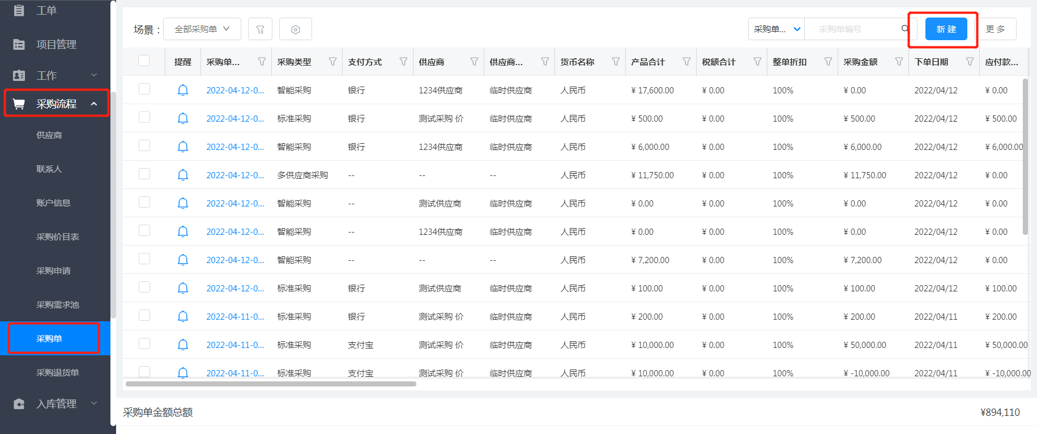
Task: Click the blue 新建 button
Action: pyautogui.click(x=946, y=29)
